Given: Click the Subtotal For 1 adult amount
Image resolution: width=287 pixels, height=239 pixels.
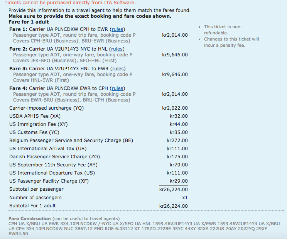Looking at the screenshot, I should (x=173, y=206).
